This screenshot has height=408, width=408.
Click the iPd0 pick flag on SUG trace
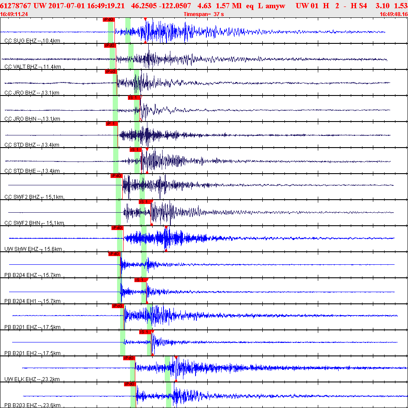[108, 20]
